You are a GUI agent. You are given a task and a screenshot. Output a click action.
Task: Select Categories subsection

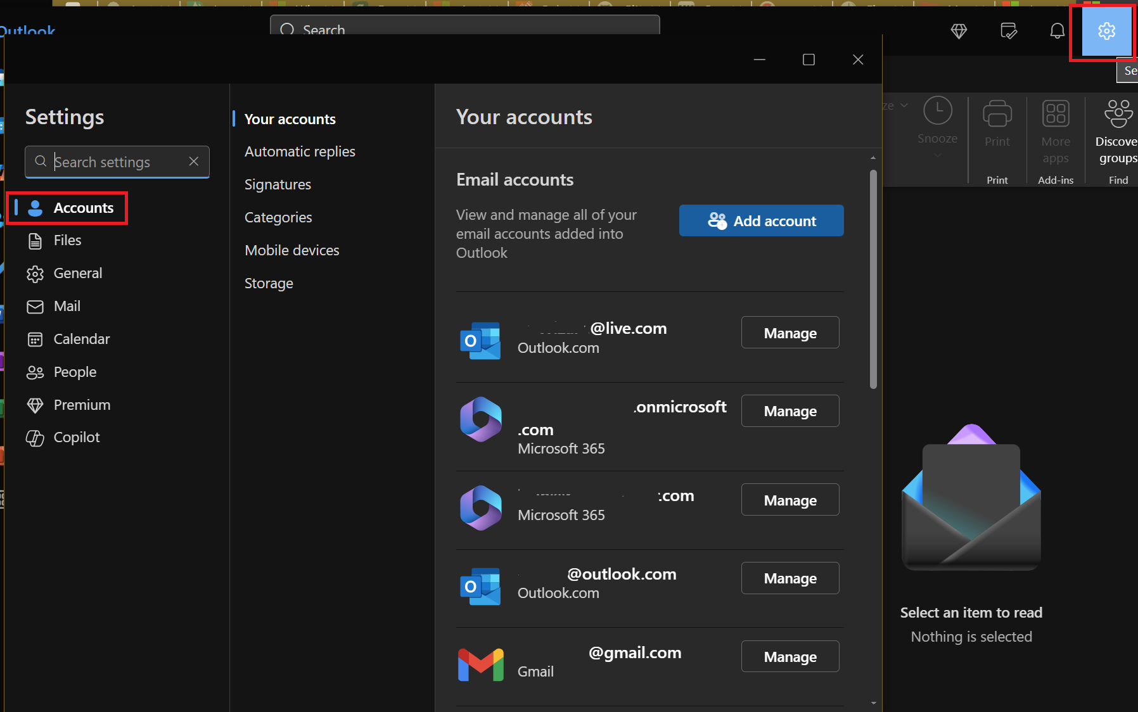click(x=278, y=217)
